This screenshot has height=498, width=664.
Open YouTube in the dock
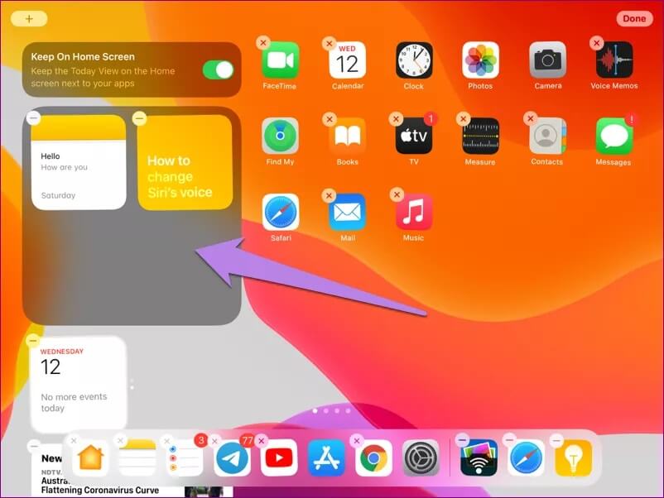(x=279, y=457)
